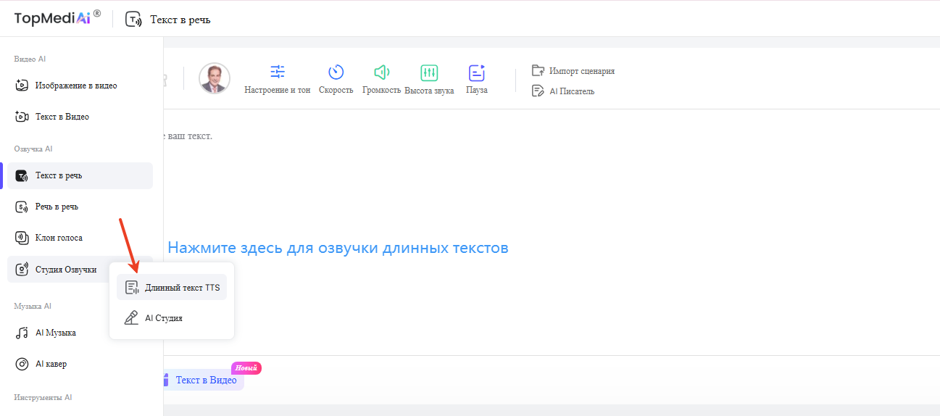Click the Изображение в видео sidebar icon
This screenshot has height=416, width=940.
click(22, 86)
